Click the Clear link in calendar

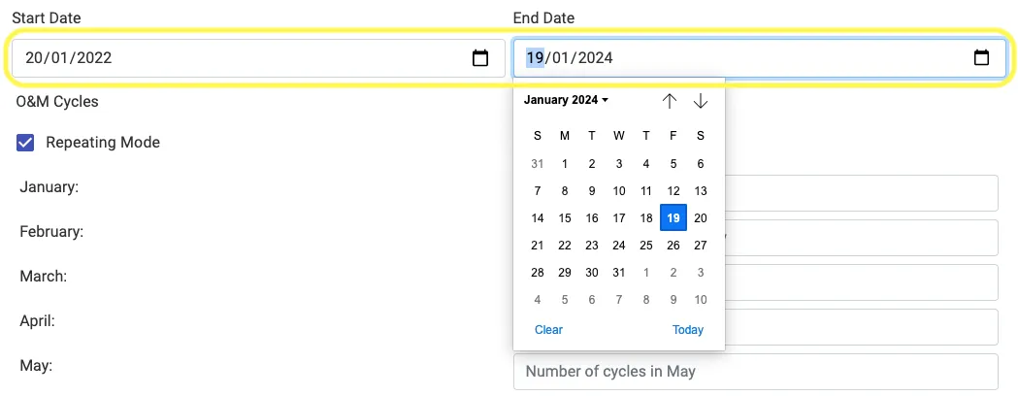pyautogui.click(x=548, y=330)
